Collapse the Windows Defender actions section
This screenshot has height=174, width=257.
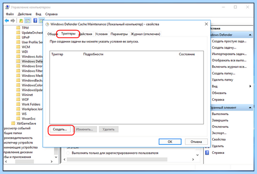tap(250, 35)
